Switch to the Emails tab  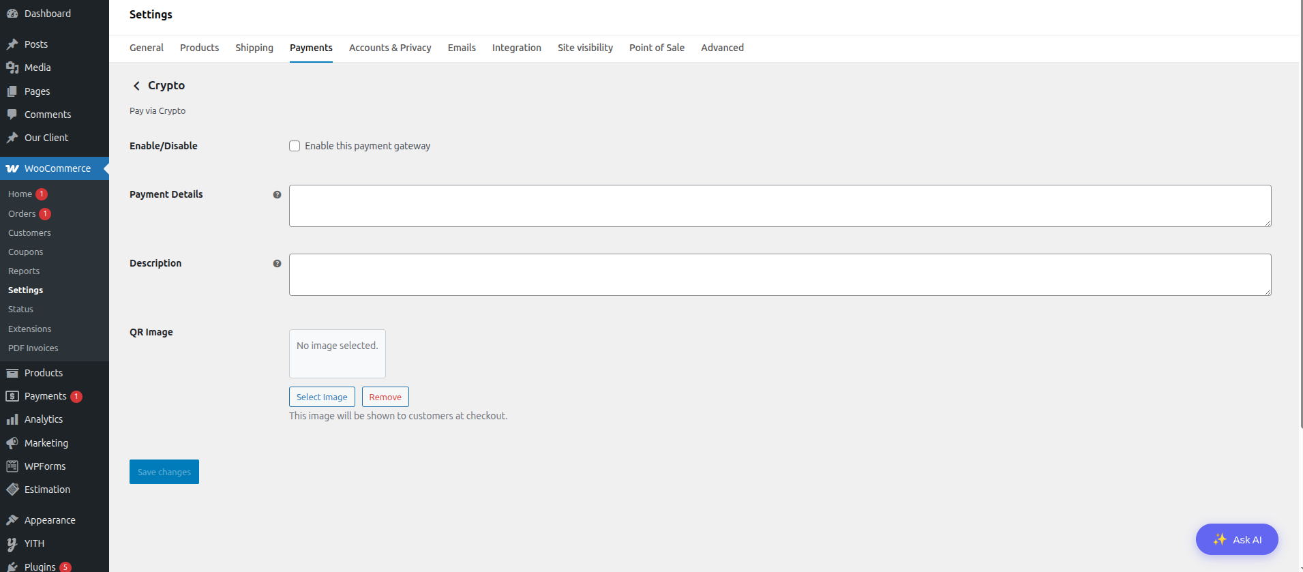(x=462, y=48)
